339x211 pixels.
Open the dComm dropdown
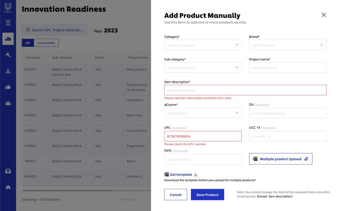pyautogui.click(x=203, y=113)
